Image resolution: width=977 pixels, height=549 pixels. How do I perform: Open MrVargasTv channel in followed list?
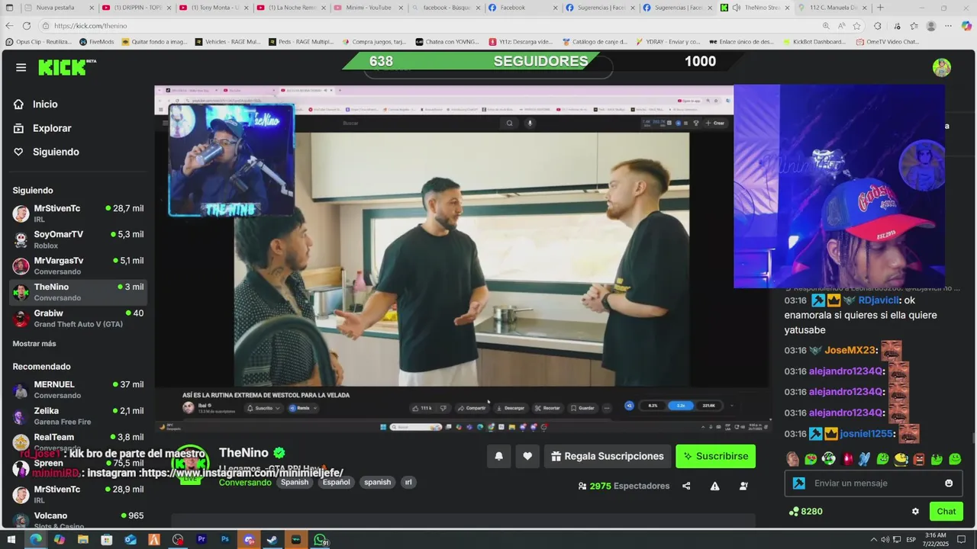click(x=78, y=265)
